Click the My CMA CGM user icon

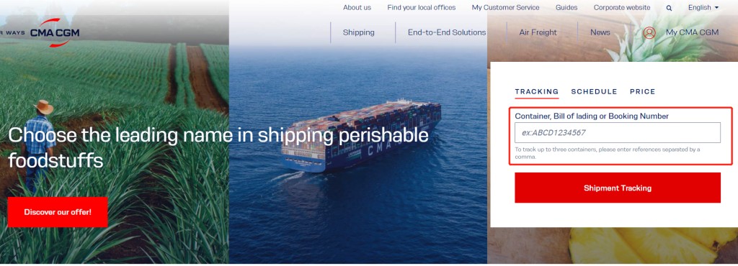(x=649, y=32)
